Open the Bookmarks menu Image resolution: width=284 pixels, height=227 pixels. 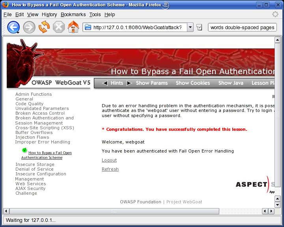click(x=73, y=15)
